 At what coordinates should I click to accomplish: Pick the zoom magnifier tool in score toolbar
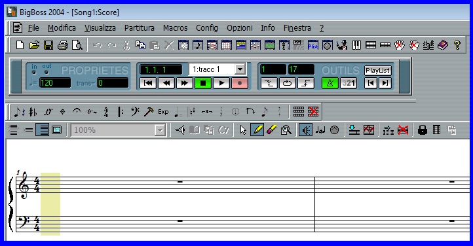click(x=286, y=130)
